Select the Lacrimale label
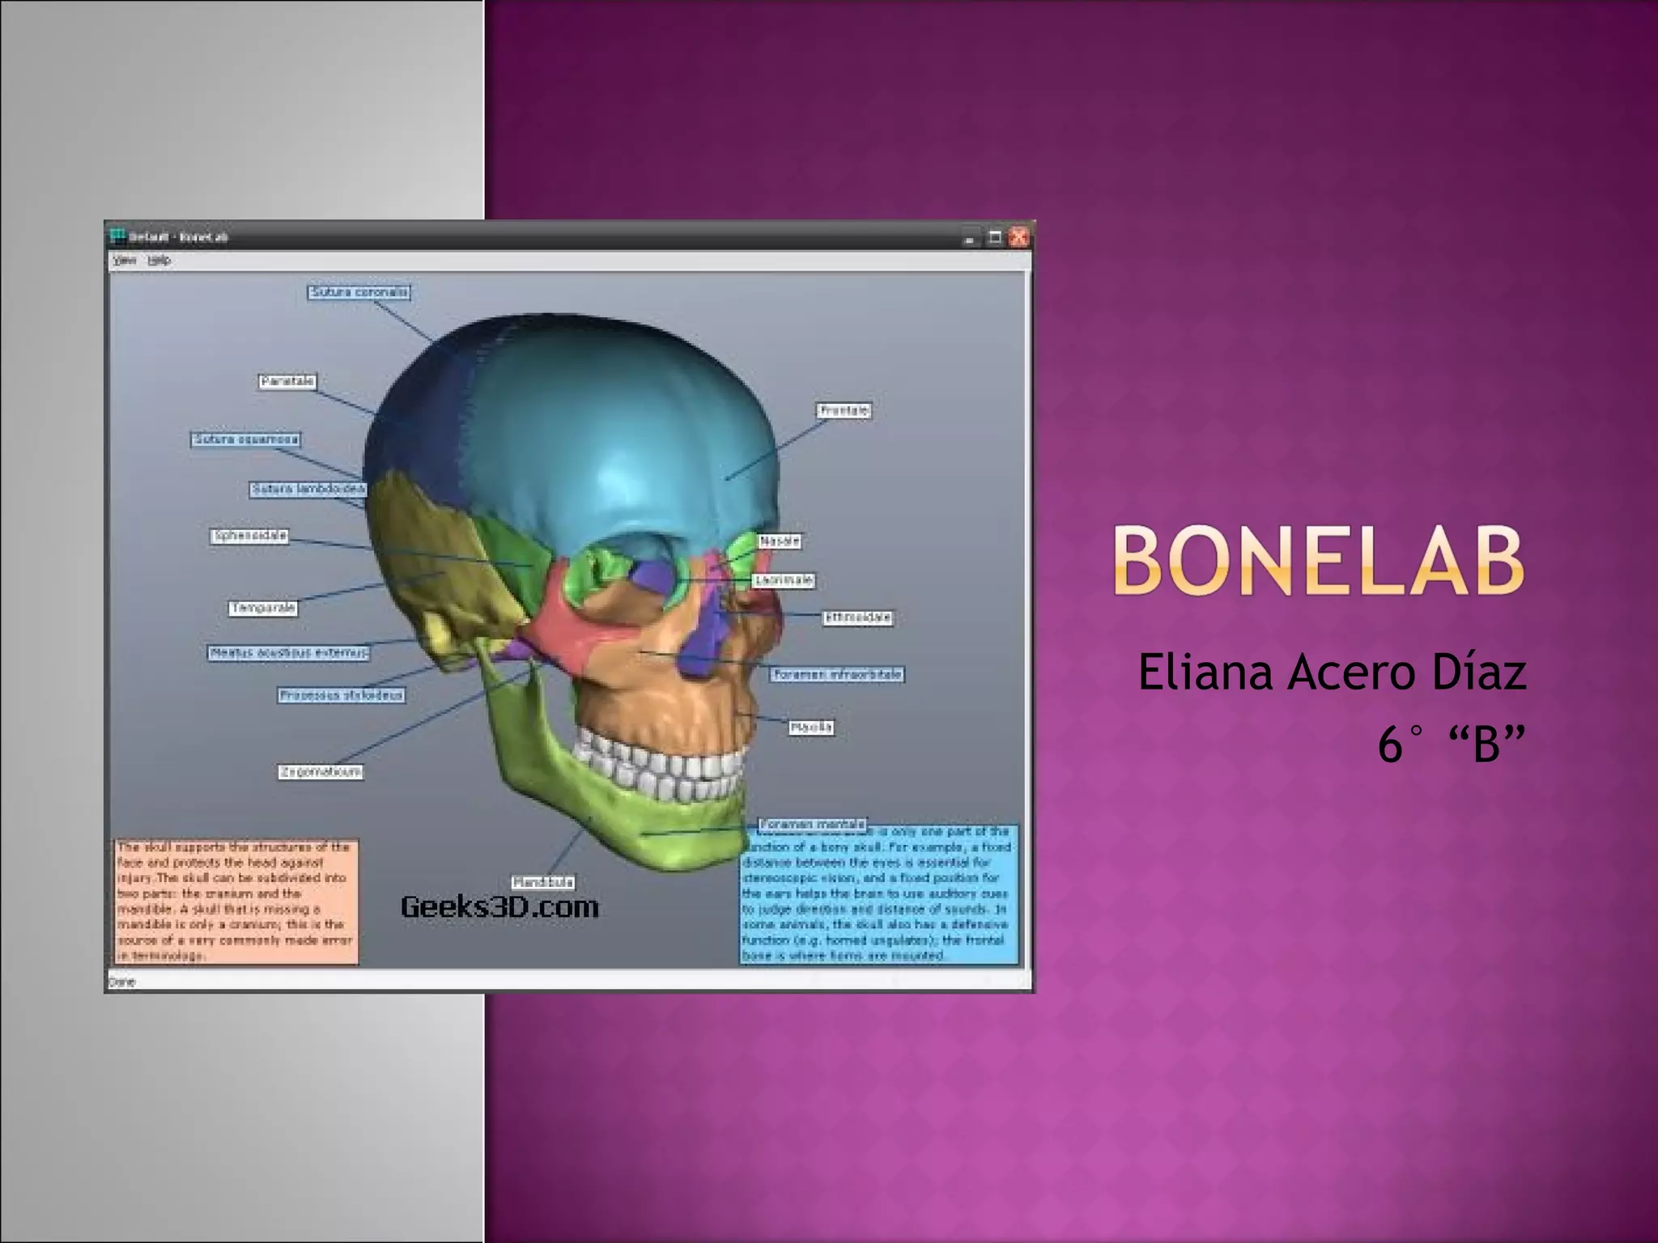 click(x=784, y=580)
